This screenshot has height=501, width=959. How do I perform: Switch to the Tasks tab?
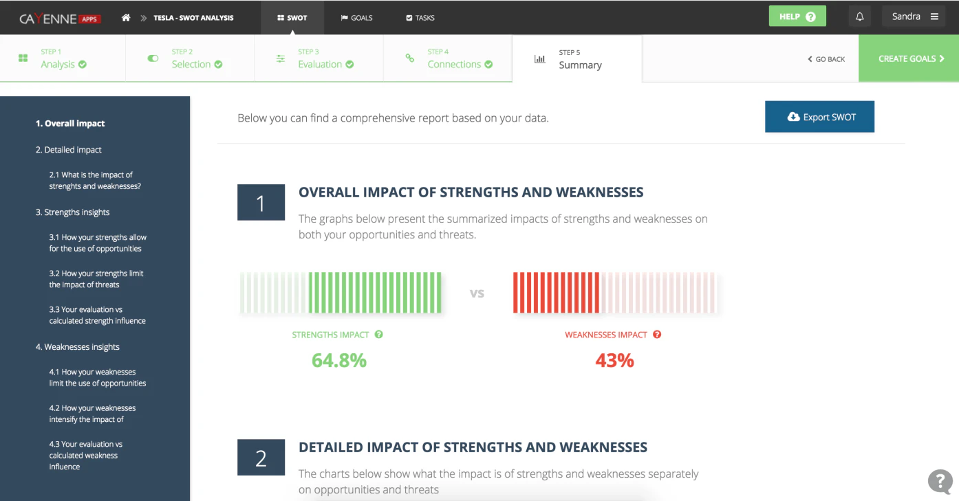[x=420, y=18]
